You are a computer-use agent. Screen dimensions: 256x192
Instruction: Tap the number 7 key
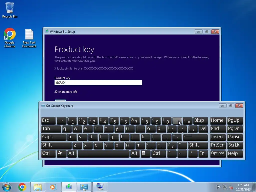tap(135, 121)
